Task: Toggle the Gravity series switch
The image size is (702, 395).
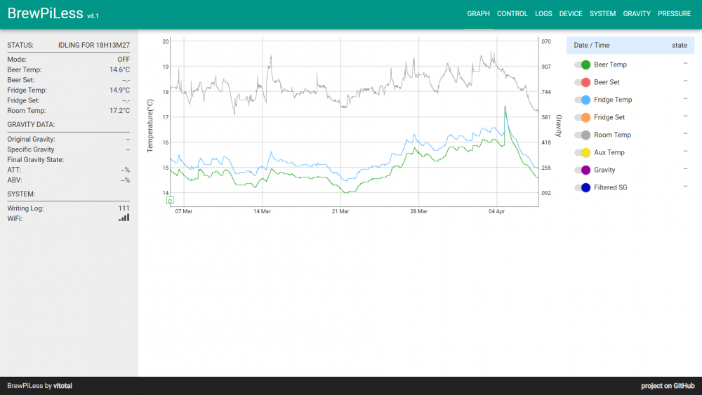Action: tap(582, 170)
